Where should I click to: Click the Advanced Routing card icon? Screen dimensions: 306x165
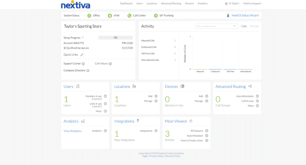(250, 86)
